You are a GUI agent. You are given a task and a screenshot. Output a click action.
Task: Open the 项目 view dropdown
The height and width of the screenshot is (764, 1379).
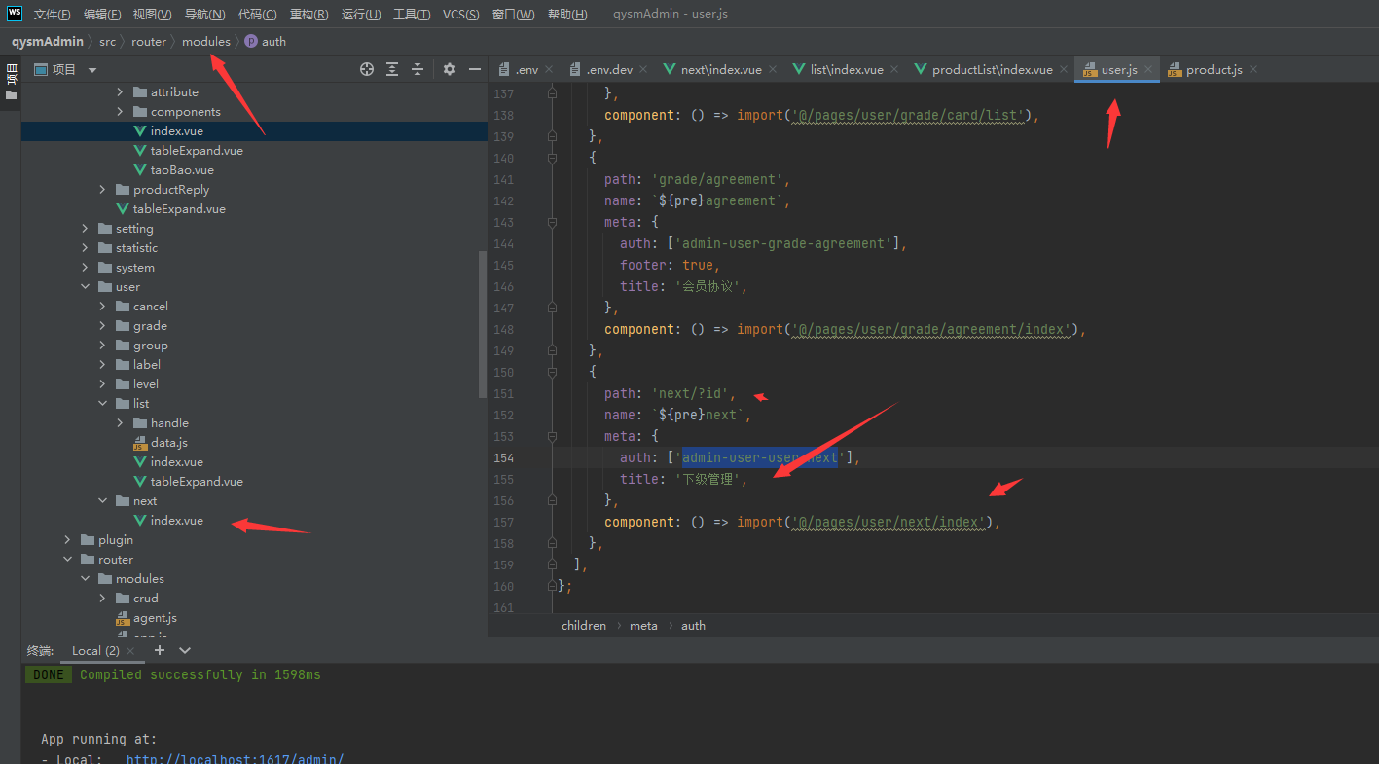92,70
